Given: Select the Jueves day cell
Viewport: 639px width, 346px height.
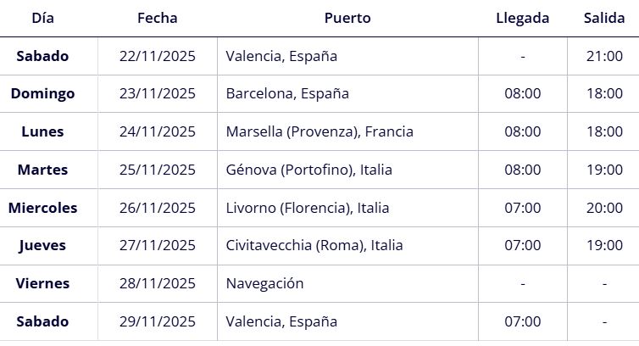Looking at the screenshot, I should [42, 246].
